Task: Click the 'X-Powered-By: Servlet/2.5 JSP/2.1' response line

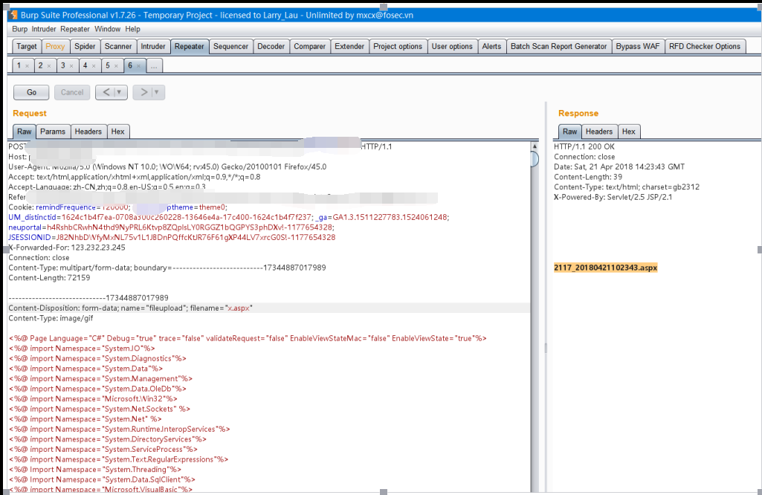Action: coord(613,197)
